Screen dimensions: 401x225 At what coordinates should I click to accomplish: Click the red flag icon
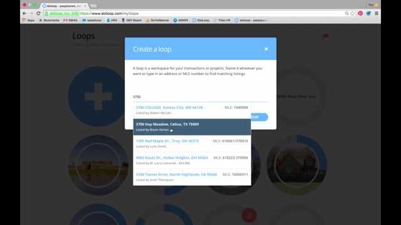pyautogui.click(x=325, y=37)
